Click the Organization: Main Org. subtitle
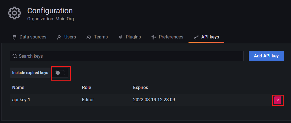 click(x=51, y=19)
